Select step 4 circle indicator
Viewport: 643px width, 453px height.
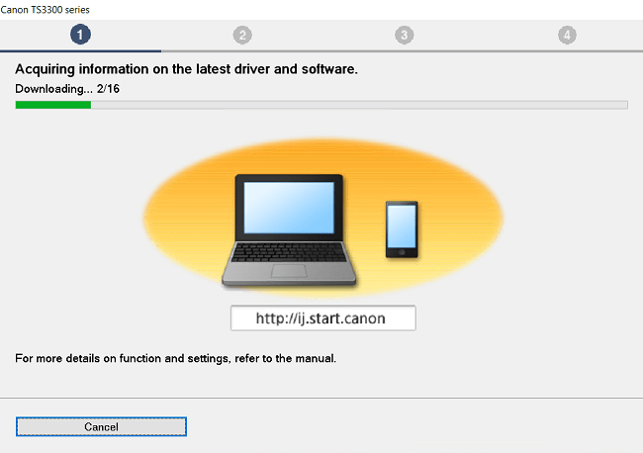point(567,36)
